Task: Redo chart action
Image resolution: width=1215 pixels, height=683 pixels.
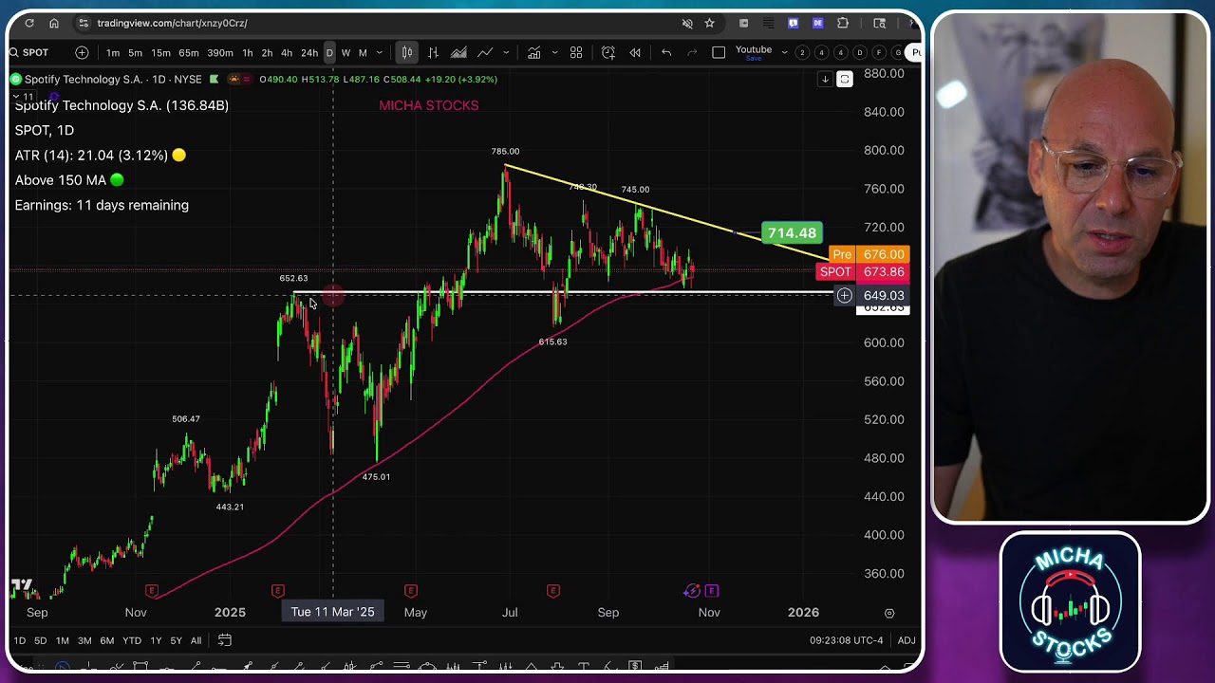Action: click(x=692, y=52)
